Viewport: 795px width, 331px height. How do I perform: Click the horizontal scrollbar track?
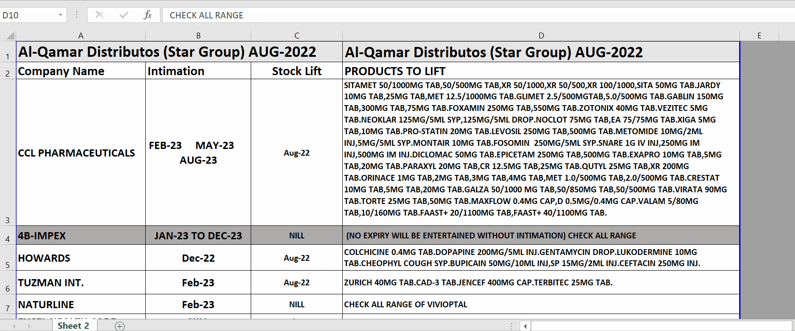[x=661, y=326]
